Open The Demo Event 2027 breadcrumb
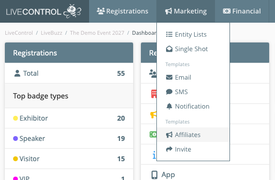Screen dimensions: 275x180 click(x=97, y=33)
